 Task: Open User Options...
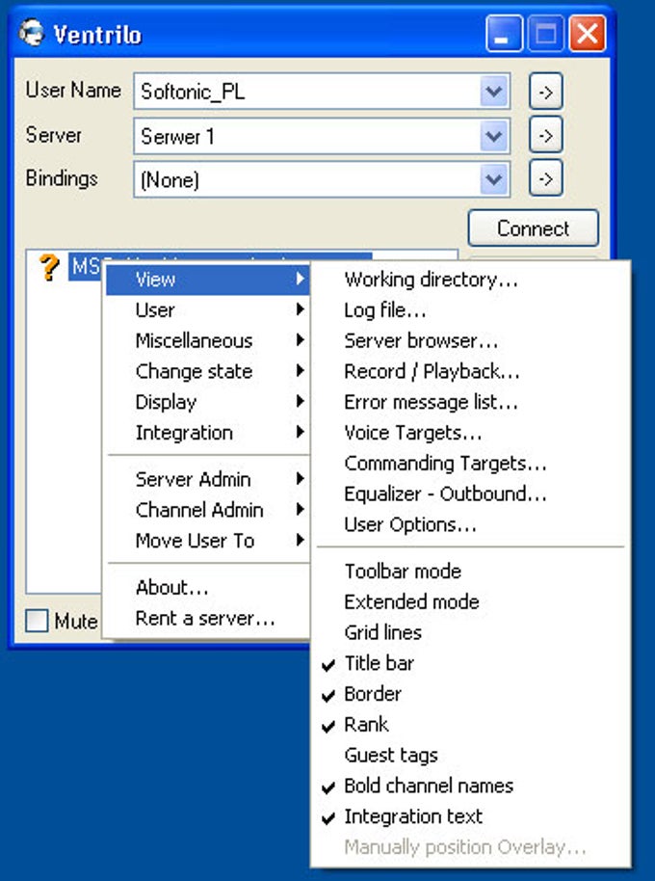pyautogui.click(x=470, y=524)
